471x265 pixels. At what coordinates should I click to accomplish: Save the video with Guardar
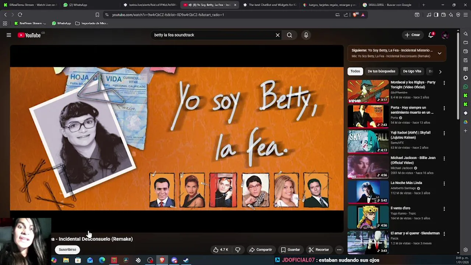290,250
